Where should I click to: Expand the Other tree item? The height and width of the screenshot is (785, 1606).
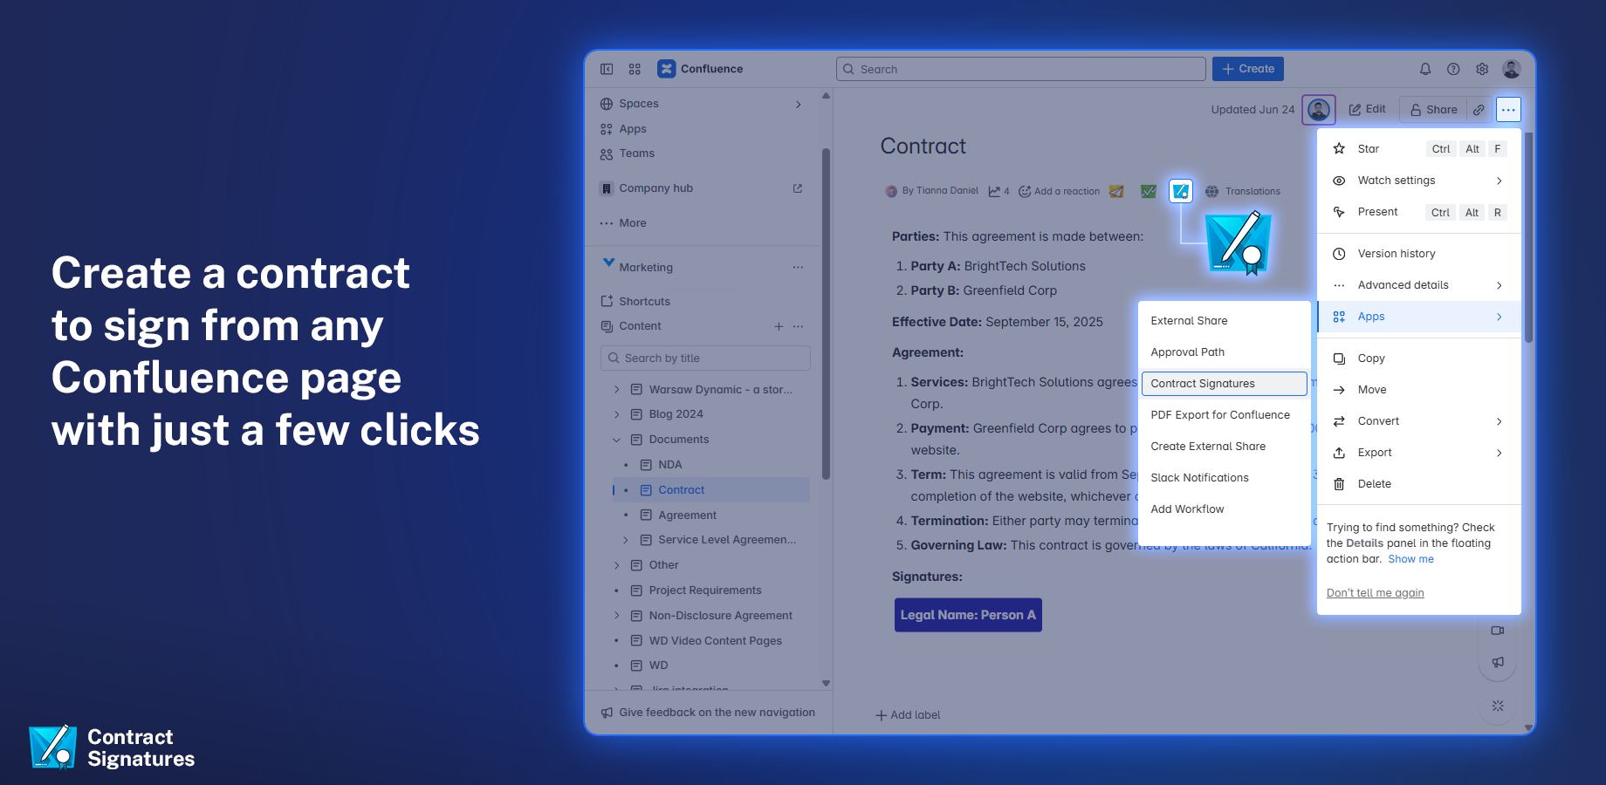(616, 565)
